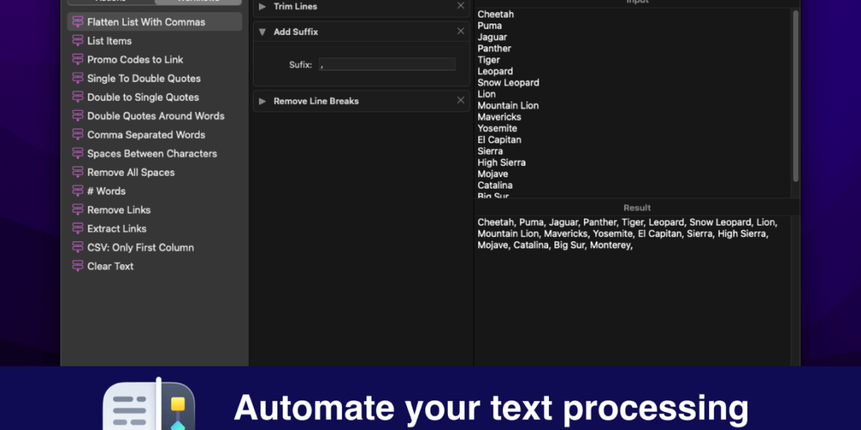Viewport: 861px width, 430px height.
Task: Click inside the Result text area
Action: pyautogui.click(x=634, y=302)
